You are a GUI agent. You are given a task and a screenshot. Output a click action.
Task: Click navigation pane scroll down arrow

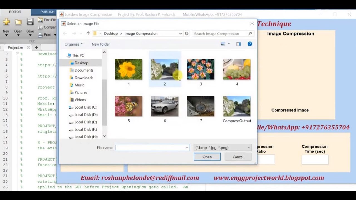(105, 136)
